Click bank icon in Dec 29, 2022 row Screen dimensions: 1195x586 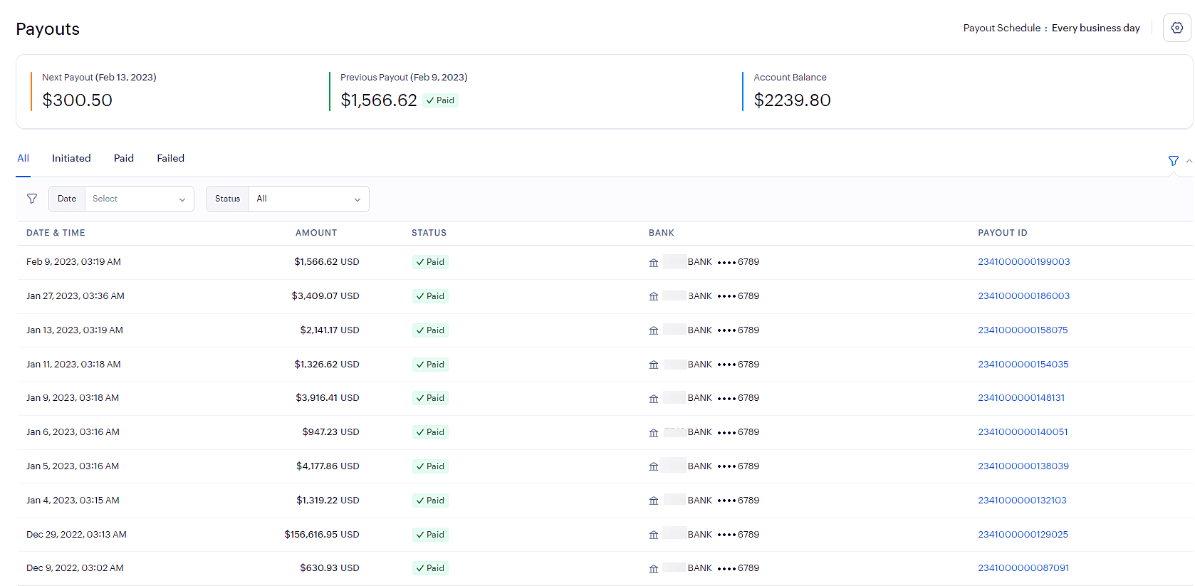pyautogui.click(x=654, y=535)
